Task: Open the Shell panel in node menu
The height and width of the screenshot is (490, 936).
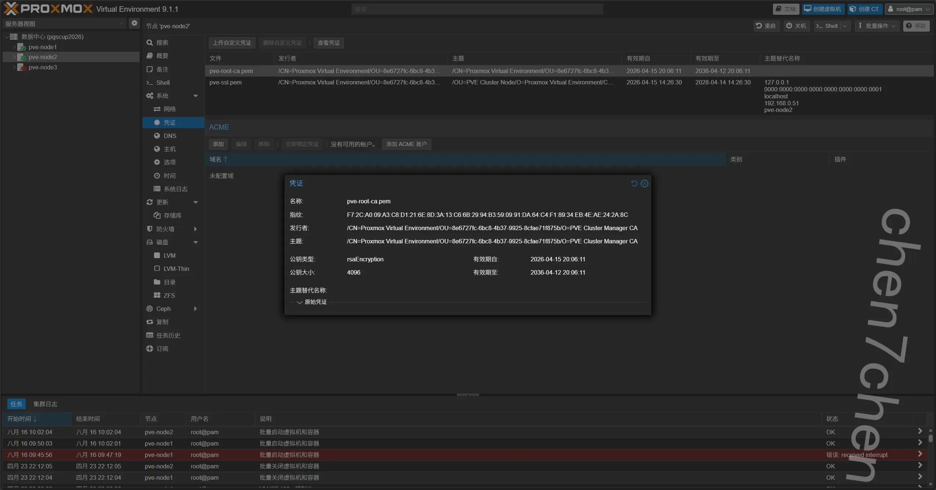Action: coord(173,83)
